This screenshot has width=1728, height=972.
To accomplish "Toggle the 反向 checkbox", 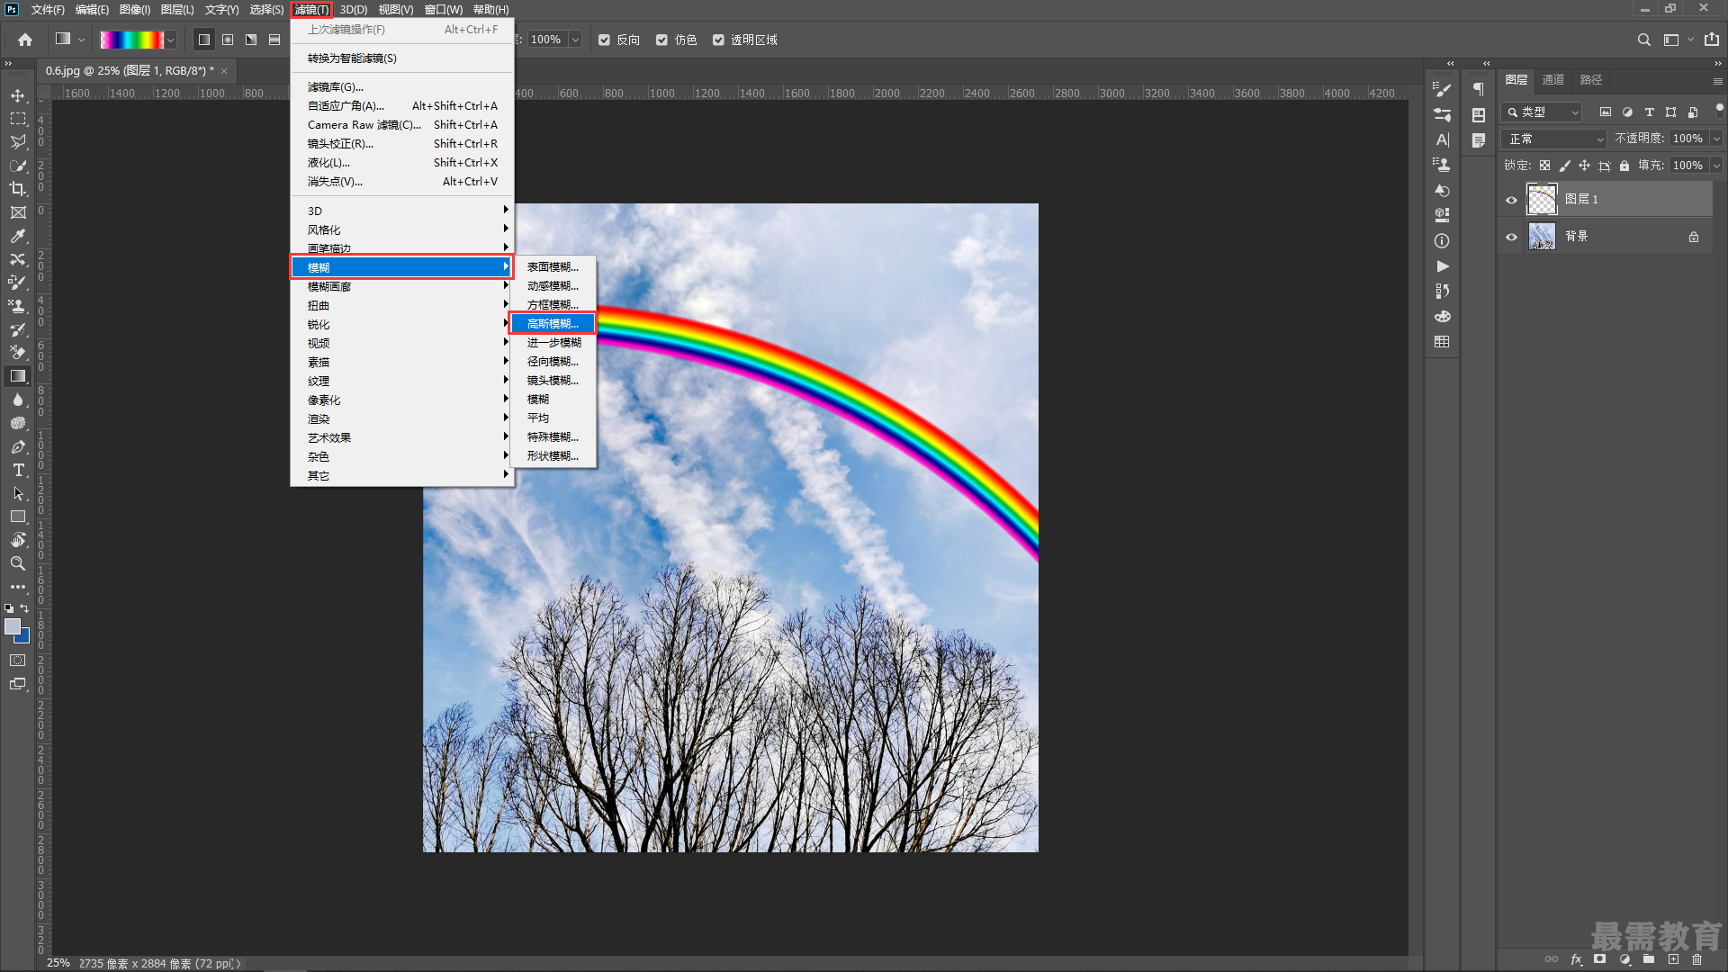I will tap(604, 40).
